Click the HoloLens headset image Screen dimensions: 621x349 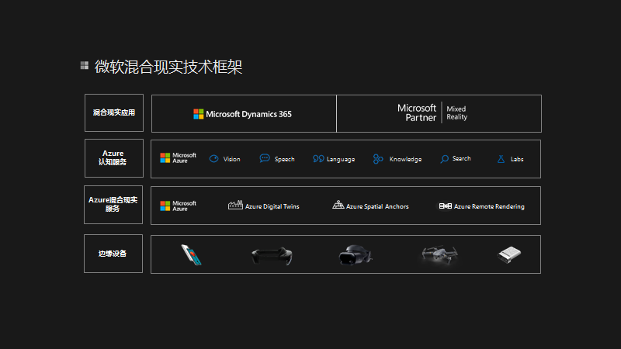(x=272, y=256)
